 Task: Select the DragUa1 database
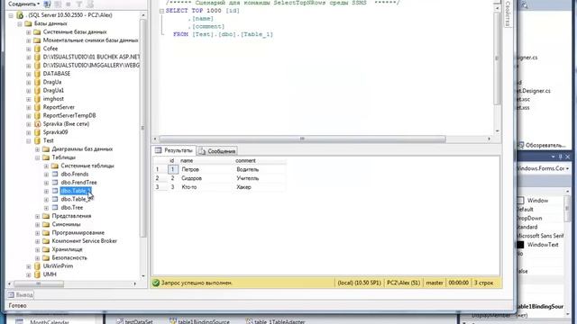[53, 90]
